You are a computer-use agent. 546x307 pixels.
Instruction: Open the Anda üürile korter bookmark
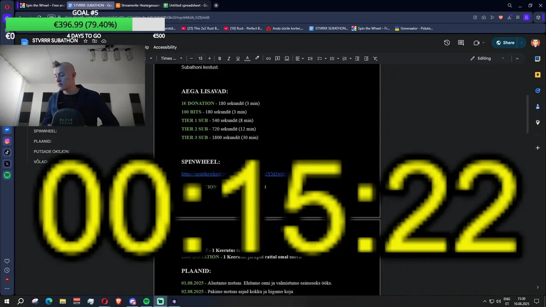285,29
